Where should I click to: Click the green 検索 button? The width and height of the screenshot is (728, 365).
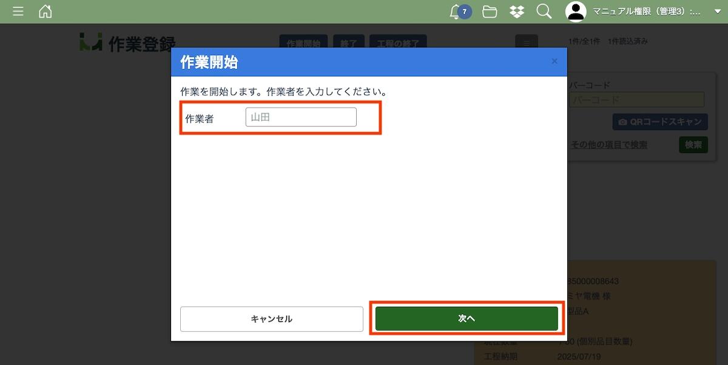click(x=693, y=145)
